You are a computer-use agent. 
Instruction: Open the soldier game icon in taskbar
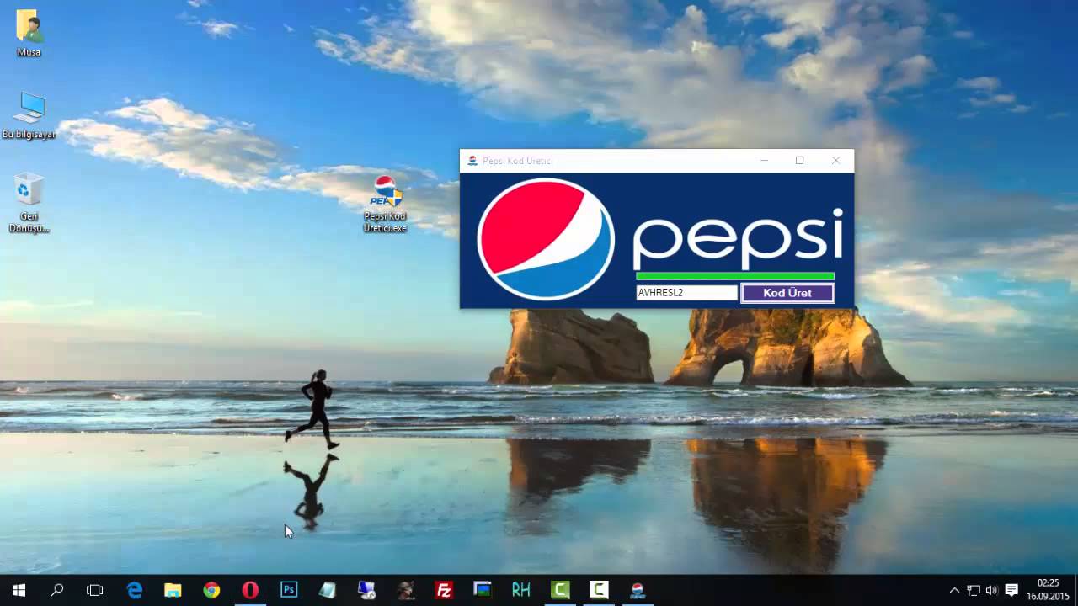click(x=406, y=590)
